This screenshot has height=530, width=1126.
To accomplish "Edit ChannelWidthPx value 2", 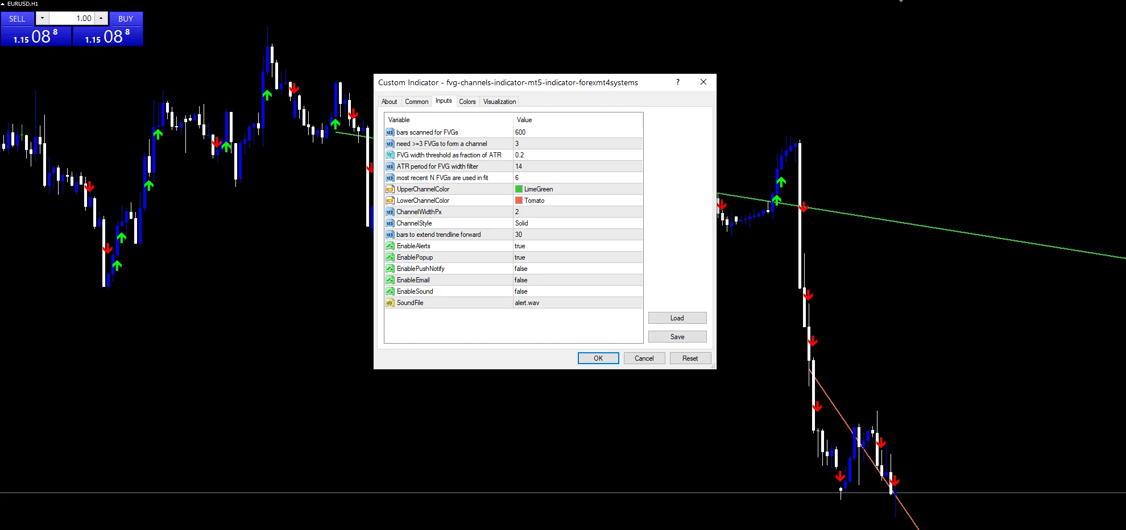I will tap(578, 212).
